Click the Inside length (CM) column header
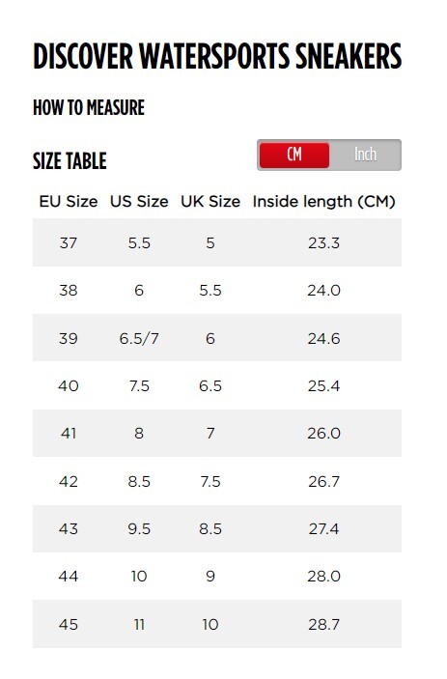The image size is (447, 679). click(324, 201)
